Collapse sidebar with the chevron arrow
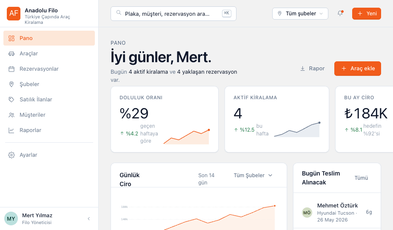The image size is (393, 230). coord(89,218)
